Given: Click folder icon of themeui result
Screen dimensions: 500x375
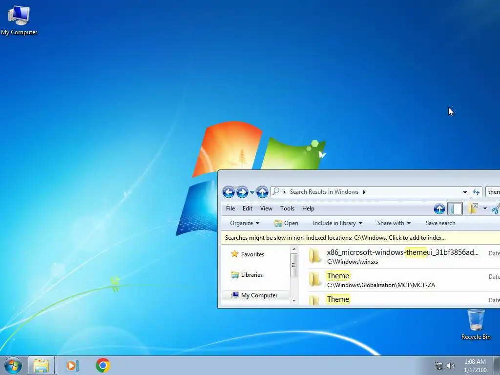Looking at the screenshot, I should pos(315,256).
